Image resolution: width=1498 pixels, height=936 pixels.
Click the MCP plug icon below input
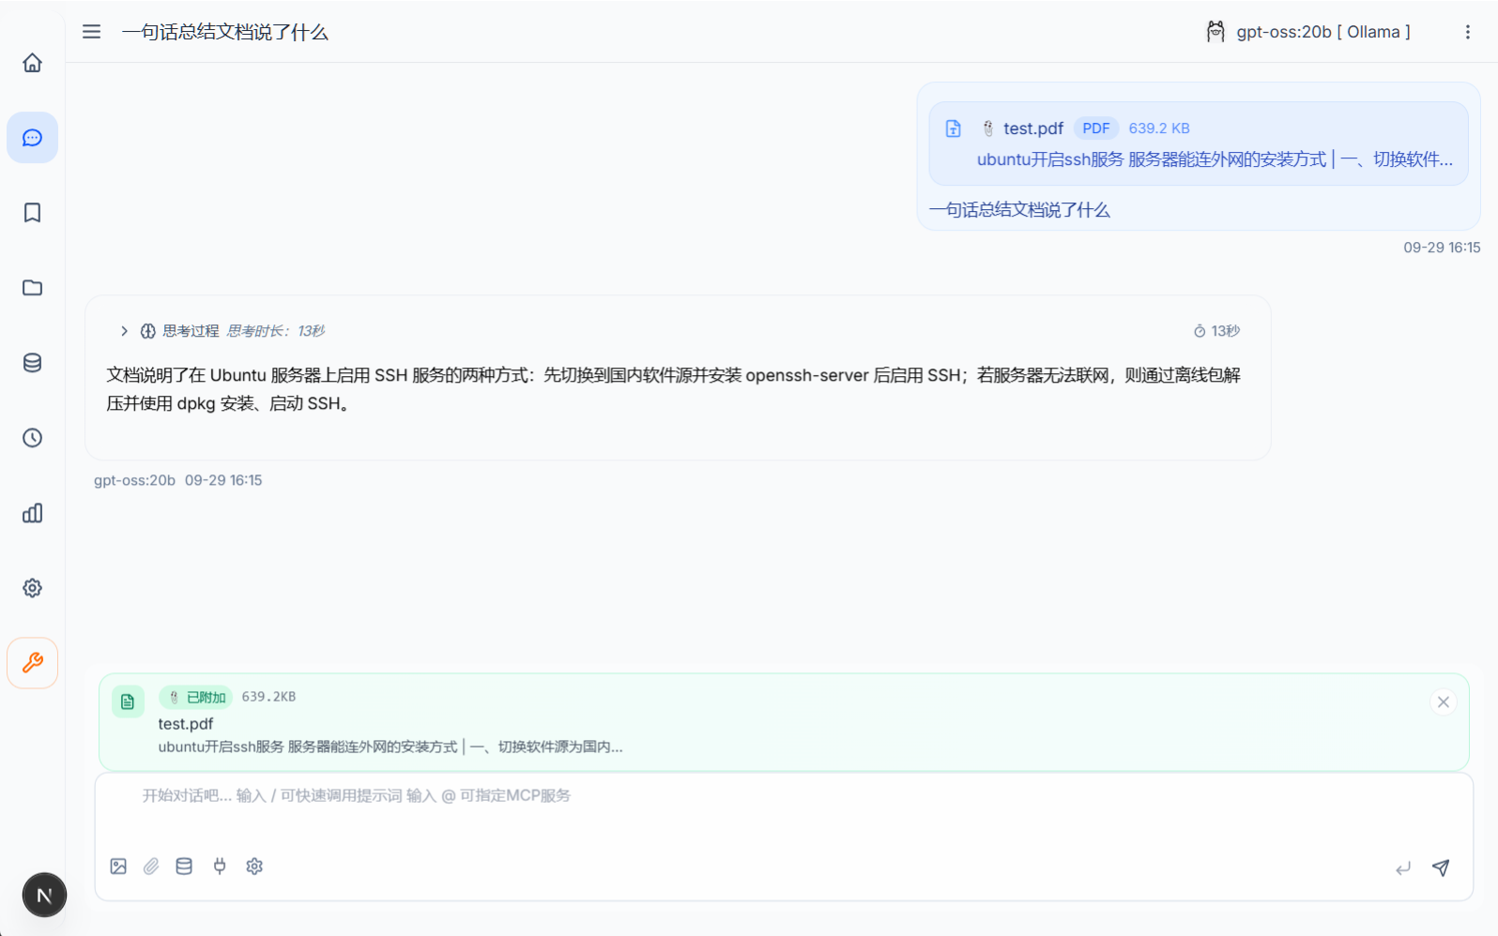[220, 867]
